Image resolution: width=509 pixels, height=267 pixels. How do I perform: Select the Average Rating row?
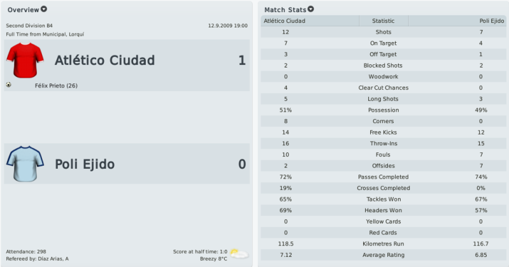tap(384, 255)
